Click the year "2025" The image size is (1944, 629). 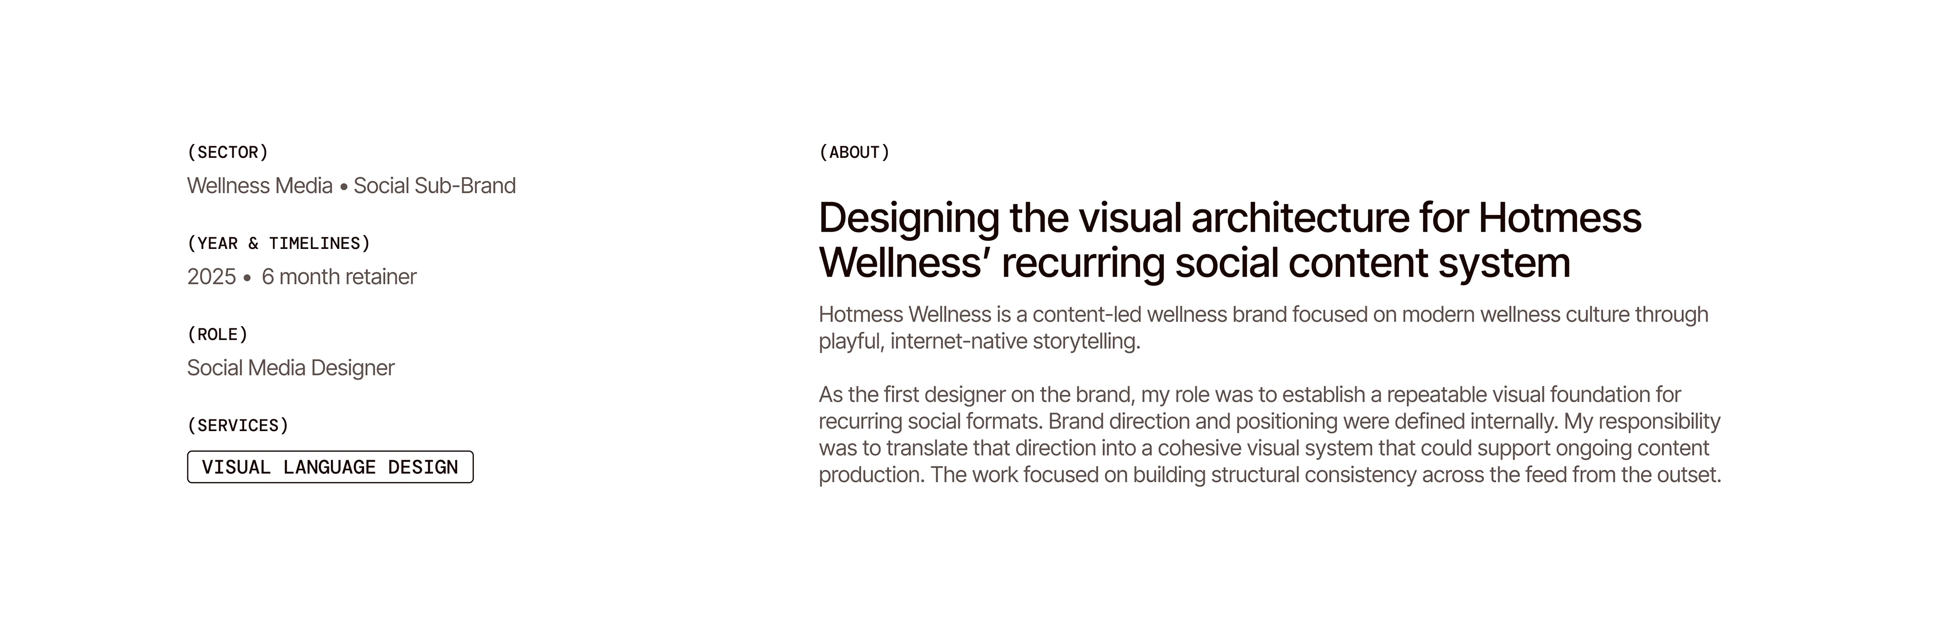(x=211, y=277)
